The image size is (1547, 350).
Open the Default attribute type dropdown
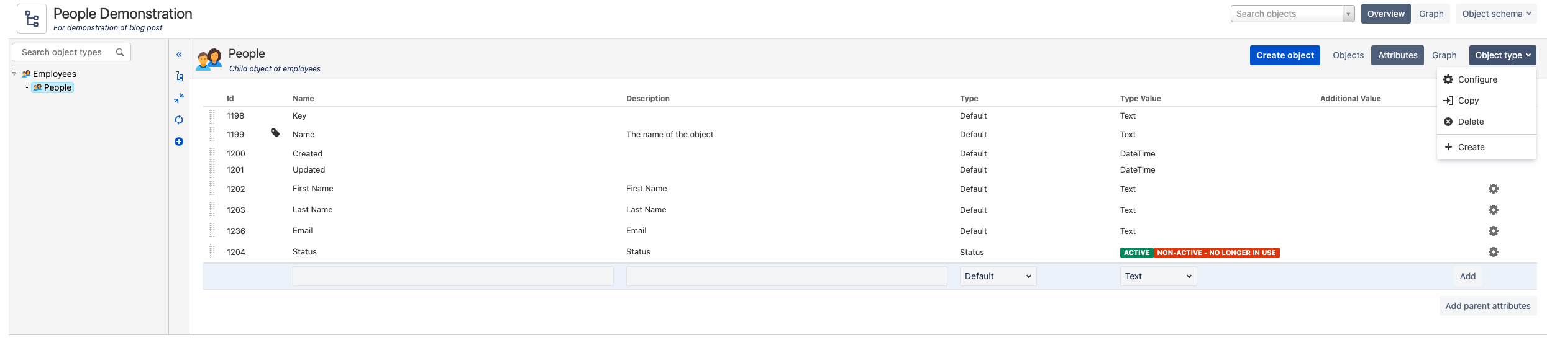(x=998, y=276)
